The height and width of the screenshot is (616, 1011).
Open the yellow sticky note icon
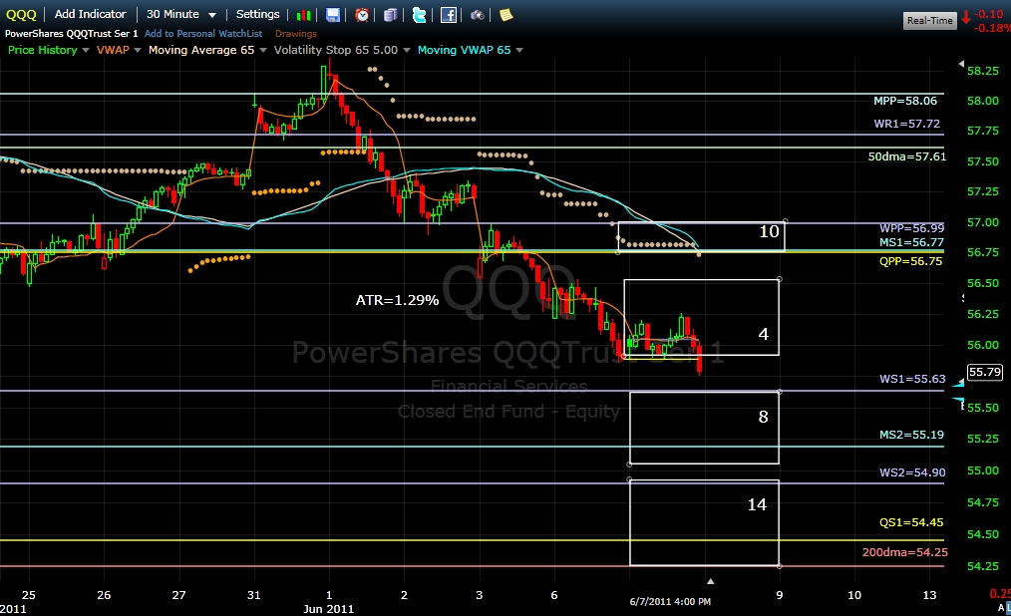click(x=506, y=15)
